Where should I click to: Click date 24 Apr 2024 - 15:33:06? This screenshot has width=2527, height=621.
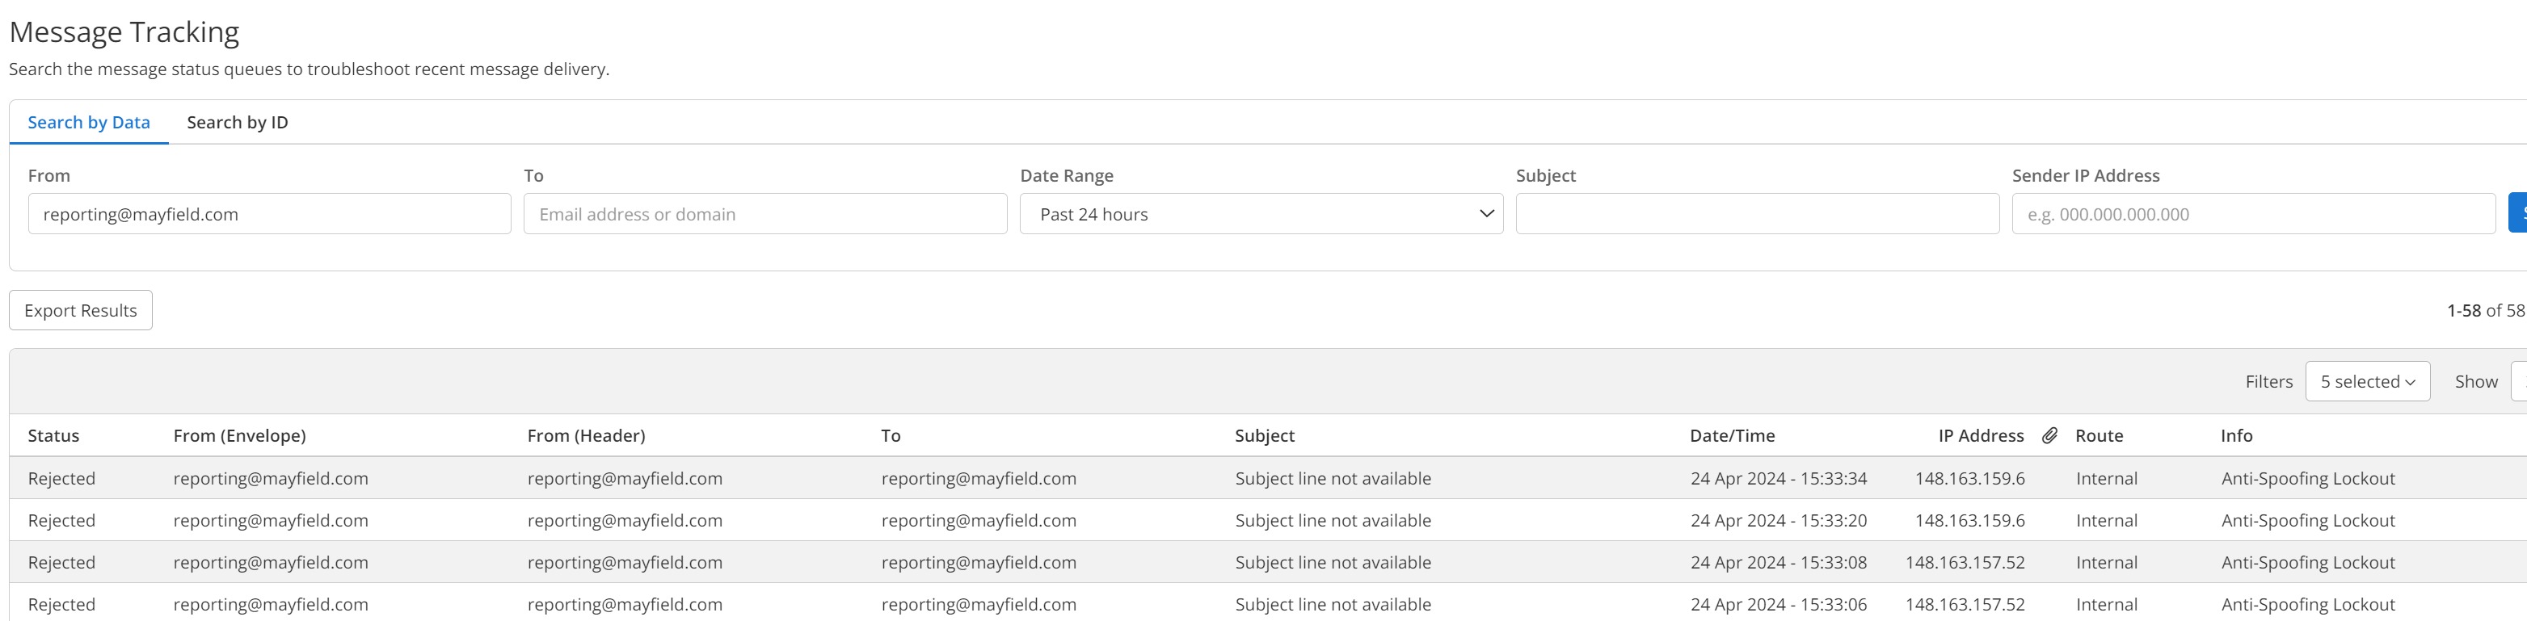point(1779,606)
